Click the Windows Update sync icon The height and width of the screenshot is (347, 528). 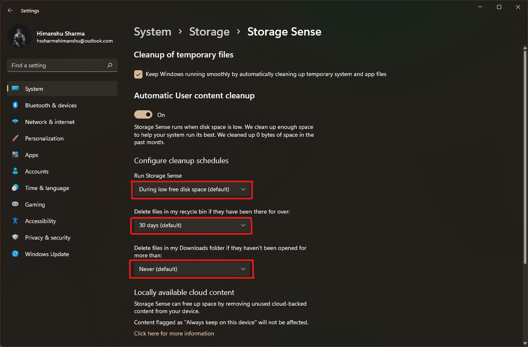pyautogui.click(x=15, y=254)
